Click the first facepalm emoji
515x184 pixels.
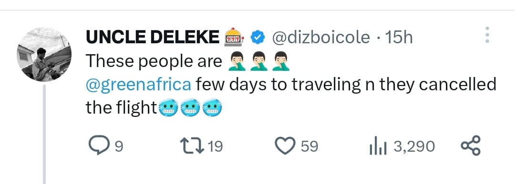pyautogui.click(x=237, y=61)
